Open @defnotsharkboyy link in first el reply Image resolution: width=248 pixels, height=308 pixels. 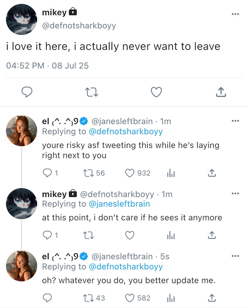pyautogui.click(x=126, y=131)
